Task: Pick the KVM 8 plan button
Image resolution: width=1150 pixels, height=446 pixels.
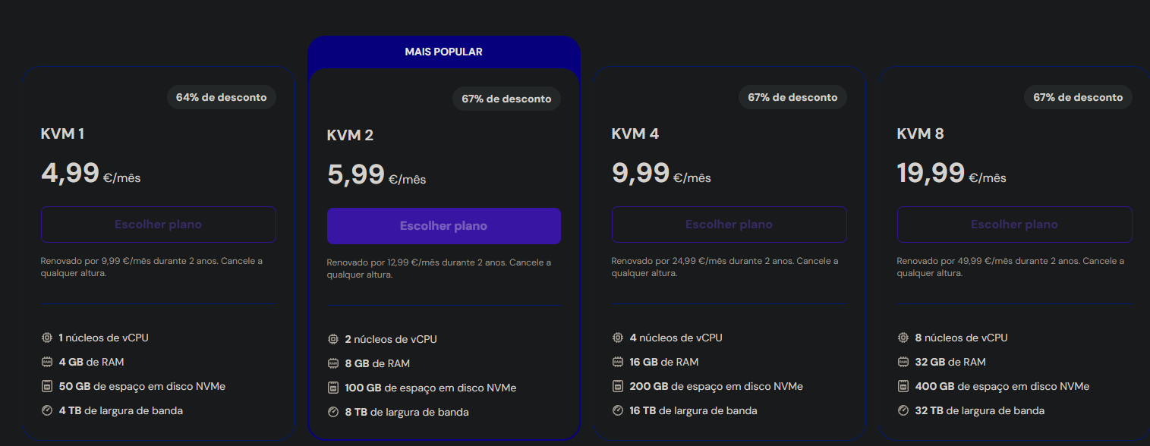Action: coord(1014,225)
